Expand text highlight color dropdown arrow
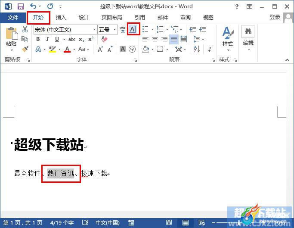 (x=60, y=50)
